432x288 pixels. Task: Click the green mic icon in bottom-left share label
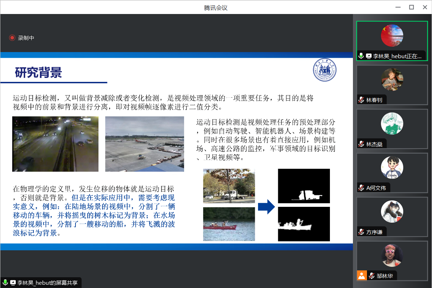click(5, 283)
